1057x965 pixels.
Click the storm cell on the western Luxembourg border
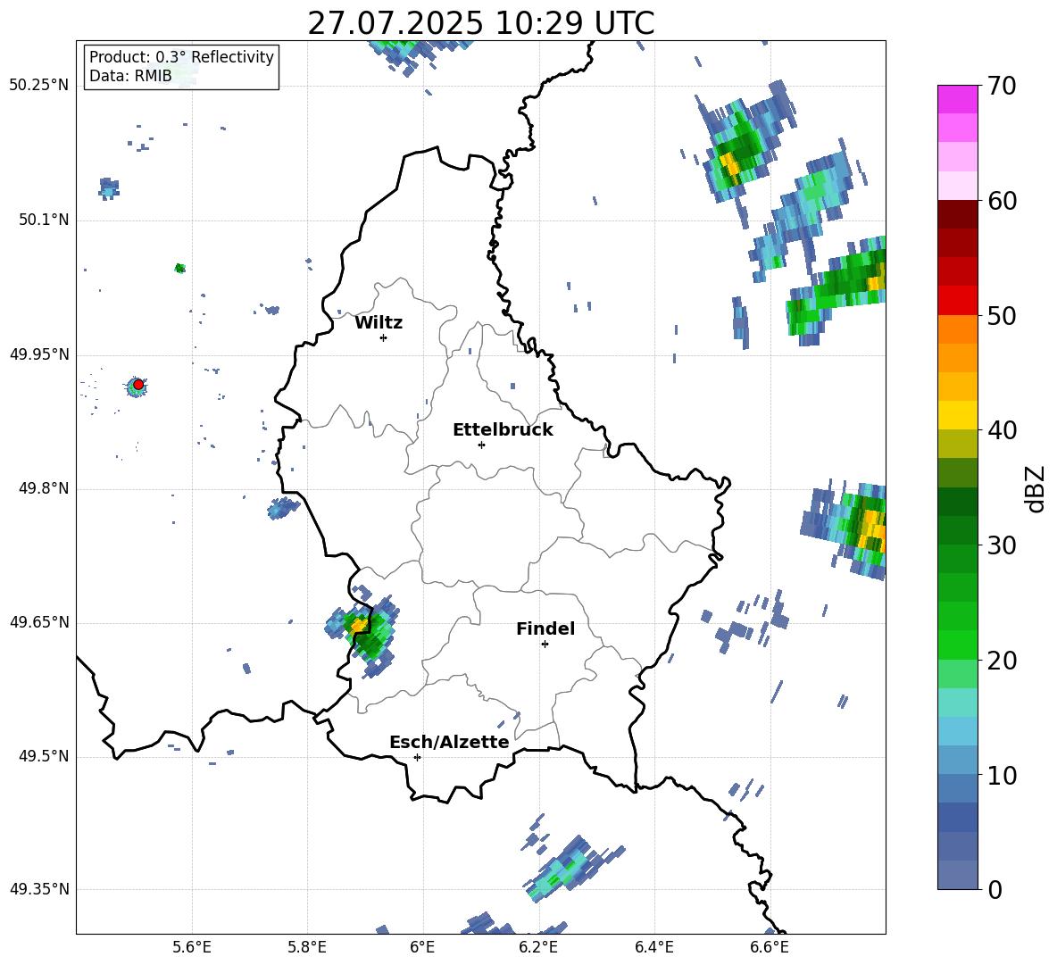(364, 632)
